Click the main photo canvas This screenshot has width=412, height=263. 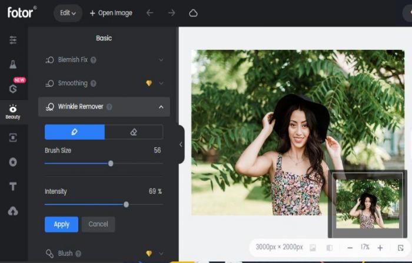click(298, 132)
